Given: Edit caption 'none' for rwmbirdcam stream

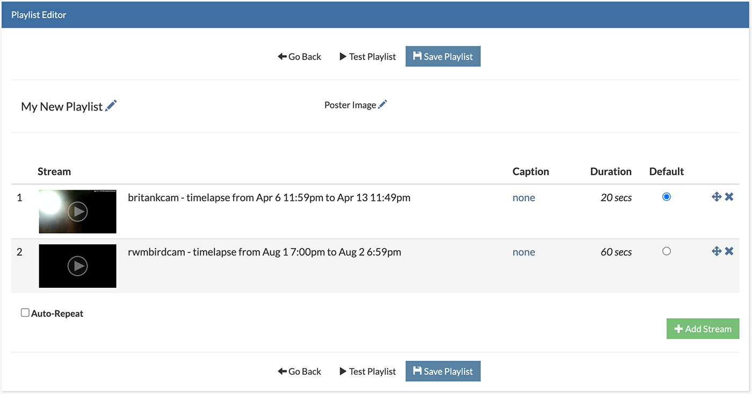Looking at the screenshot, I should click(524, 252).
